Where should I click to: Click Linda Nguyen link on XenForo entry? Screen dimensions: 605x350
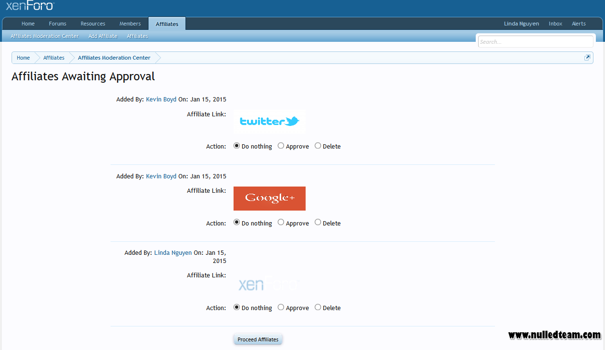173,252
